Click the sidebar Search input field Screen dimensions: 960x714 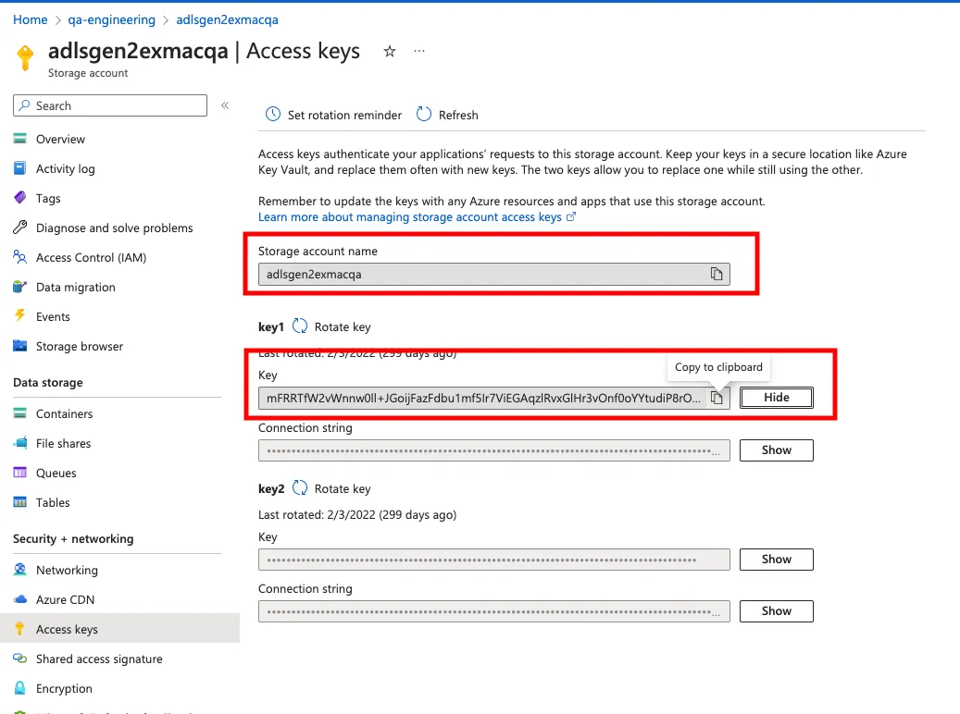pos(110,105)
